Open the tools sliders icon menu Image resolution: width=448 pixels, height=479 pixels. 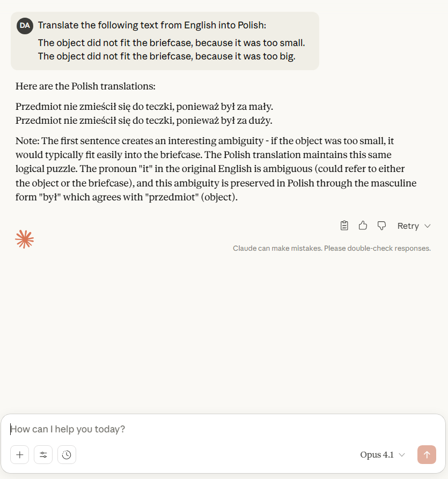point(43,455)
